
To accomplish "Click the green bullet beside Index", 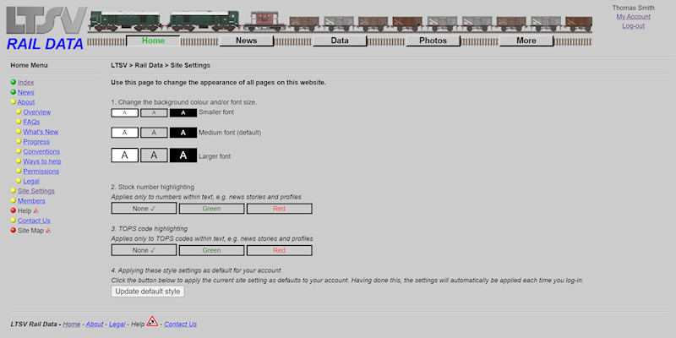I will pos(14,82).
